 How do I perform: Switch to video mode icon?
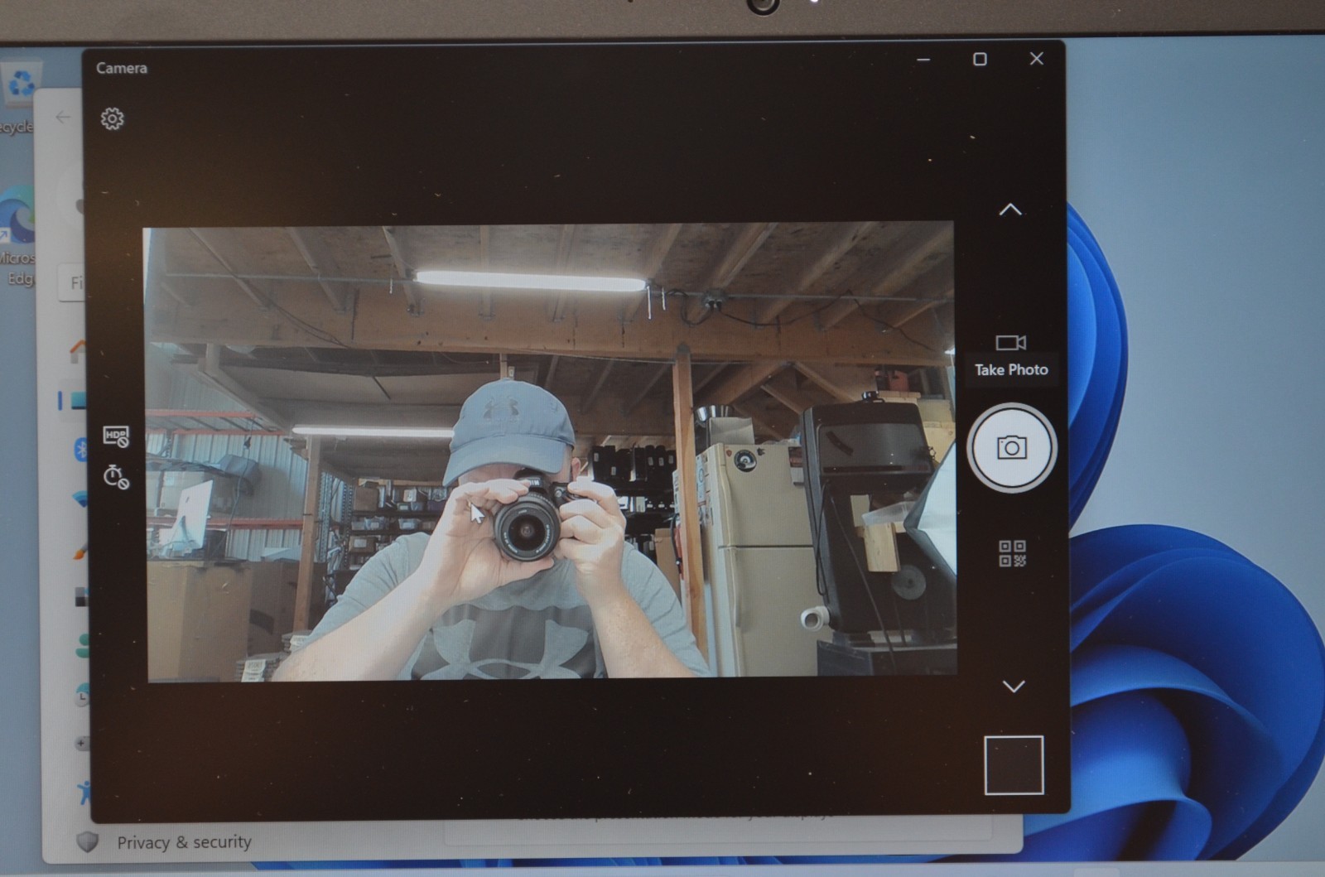point(1011,342)
